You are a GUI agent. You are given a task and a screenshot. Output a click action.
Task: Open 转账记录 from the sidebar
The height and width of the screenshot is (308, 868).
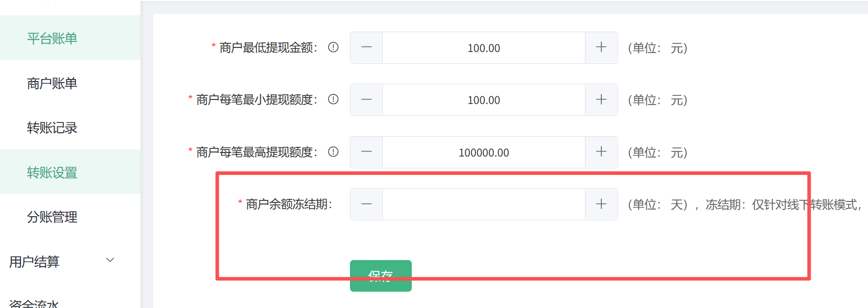tap(52, 127)
